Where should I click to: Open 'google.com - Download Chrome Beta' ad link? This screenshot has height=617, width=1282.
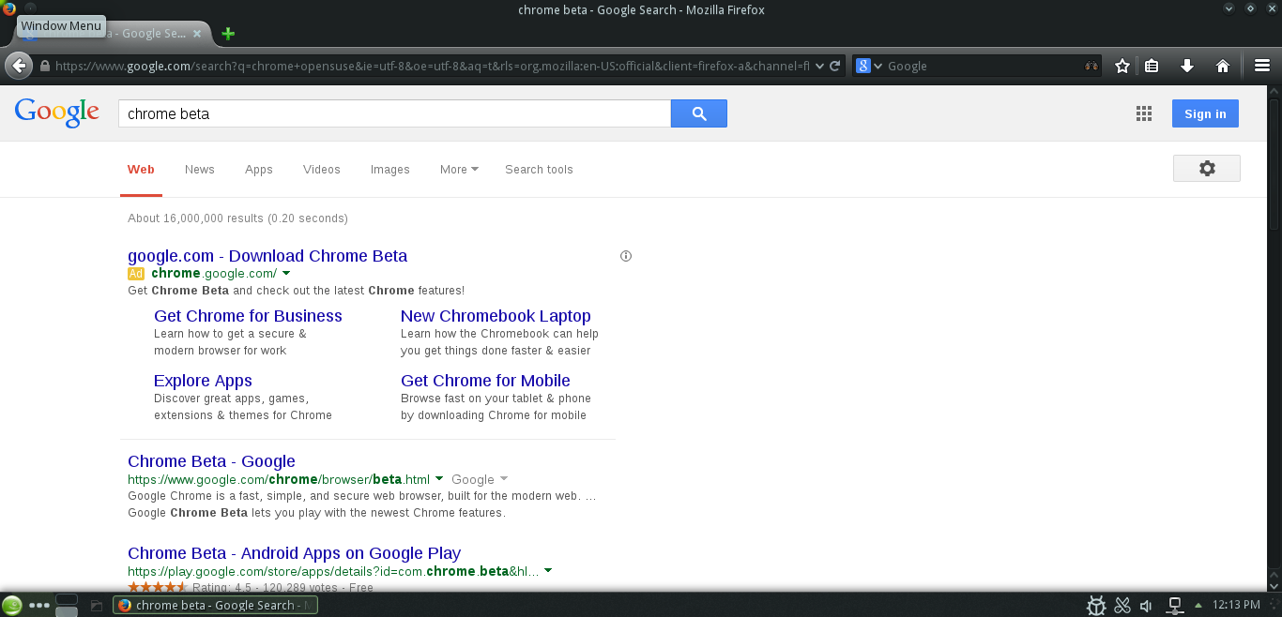267,256
